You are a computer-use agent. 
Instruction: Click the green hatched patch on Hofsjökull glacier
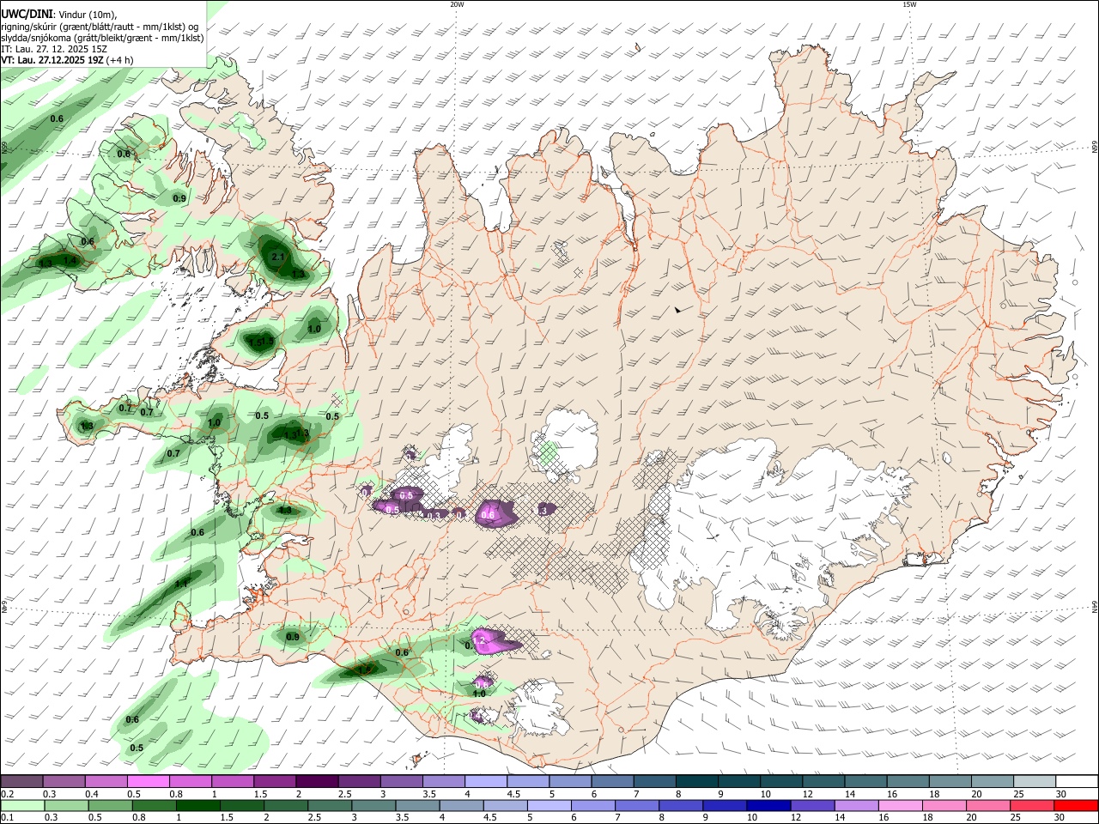tap(547, 451)
